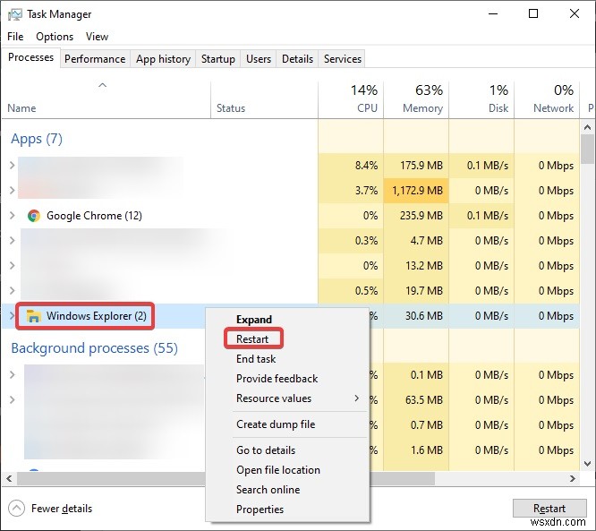The width and height of the screenshot is (596, 531).
Task: Switch to the Performance tab
Action: click(95, 59)
